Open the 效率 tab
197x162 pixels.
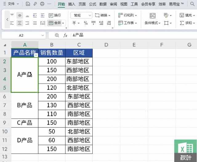pyautogui.click(x=162, y=4)
